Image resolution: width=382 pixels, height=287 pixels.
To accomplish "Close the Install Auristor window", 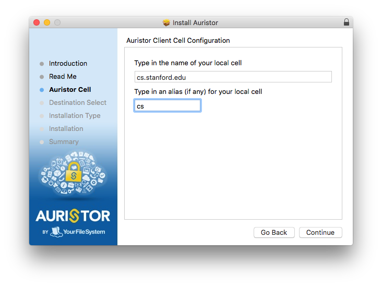I will click(37, 22).
